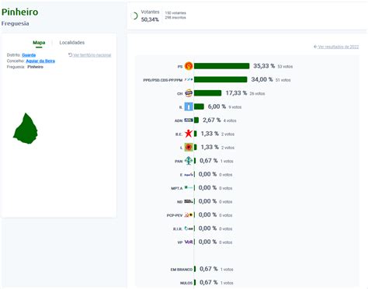Click the CH party logo

(x=189, y=93)
